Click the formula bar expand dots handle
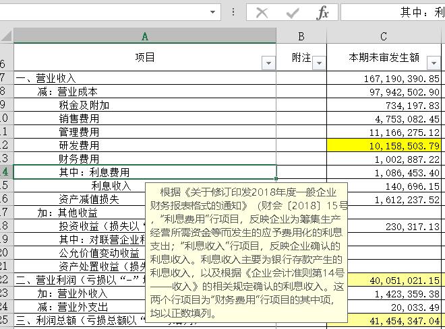Image resolution: width=445 pixels, height=329 pixels. click(233, 12)
